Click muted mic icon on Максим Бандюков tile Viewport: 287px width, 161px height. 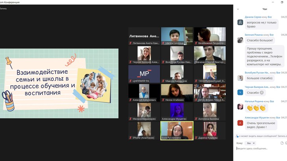click(x=163, y=81)
